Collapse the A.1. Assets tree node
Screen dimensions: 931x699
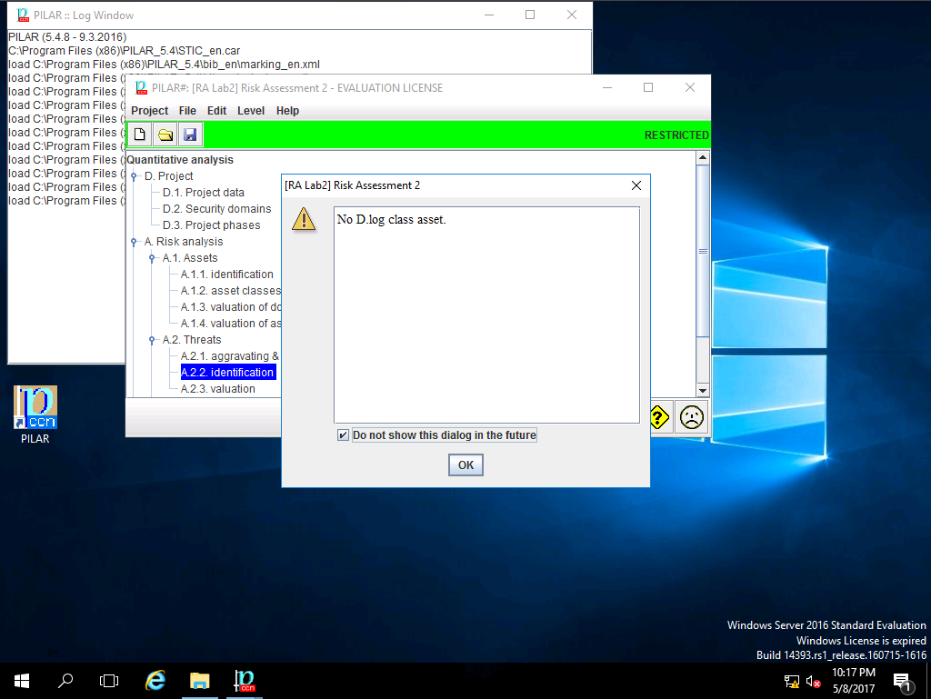pyautogui.click(x=152, y=258)
